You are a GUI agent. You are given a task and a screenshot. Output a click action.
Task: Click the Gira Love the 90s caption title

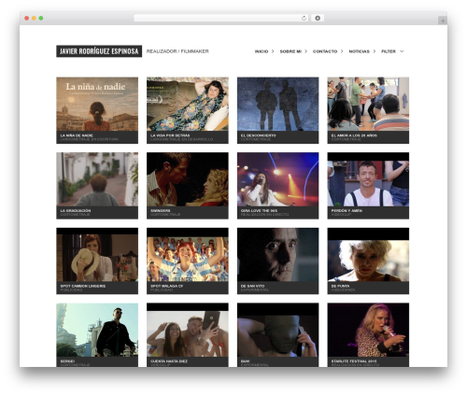click(x=259, y=211)
